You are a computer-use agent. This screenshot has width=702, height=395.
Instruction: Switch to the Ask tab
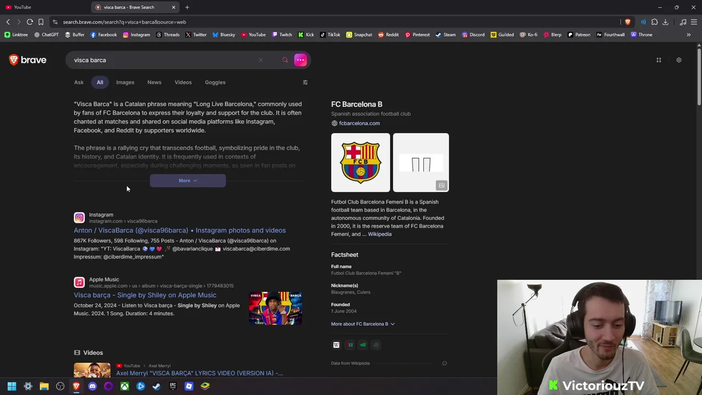click(x=79, y=82)
